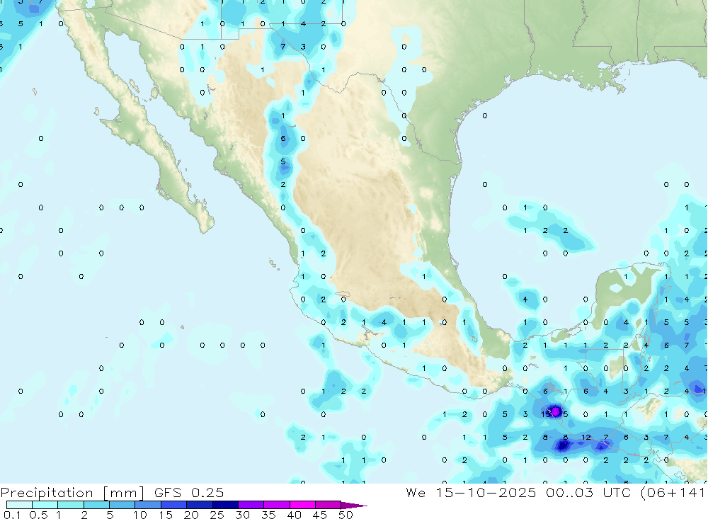Viewport: 708px width, 519px height.
Task: Click the '25' legend scale label
Action: [x=217, y=515]
